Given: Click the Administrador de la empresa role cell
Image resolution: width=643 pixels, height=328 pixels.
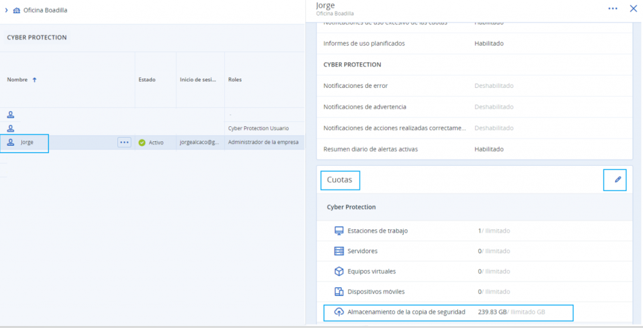Looking at the screenshot, I should click(263, 143).
